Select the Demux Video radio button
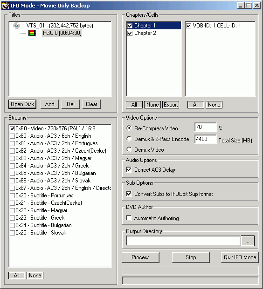263x289 pixels. (x=129, y=149)
